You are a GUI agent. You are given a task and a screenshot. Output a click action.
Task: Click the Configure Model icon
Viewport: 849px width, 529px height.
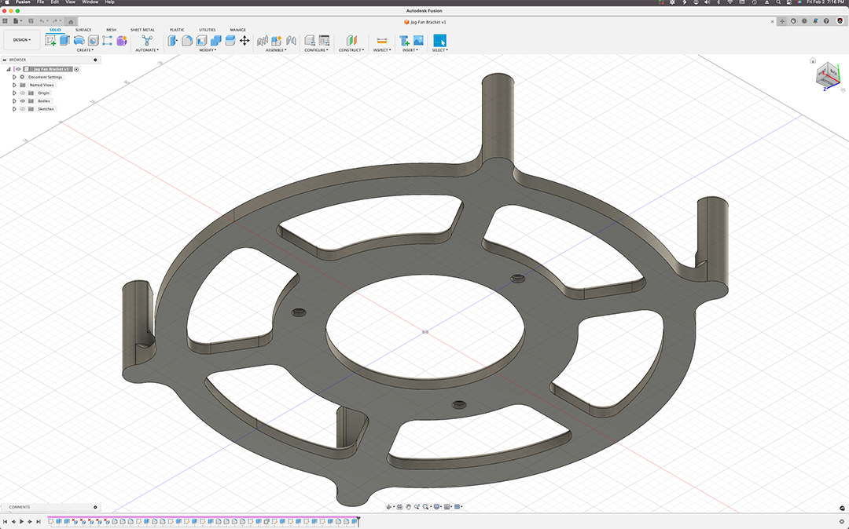[310, 41]
